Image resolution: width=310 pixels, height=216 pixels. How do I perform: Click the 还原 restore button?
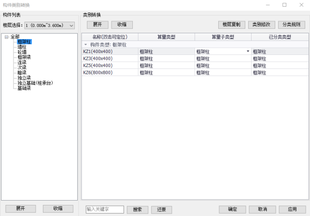(x=161, y=209)
